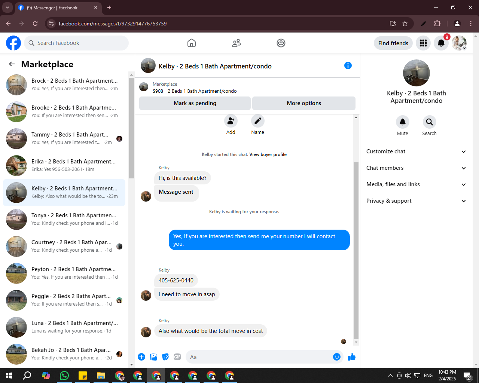Open the Facebook menu grid icon

[423, 43]
